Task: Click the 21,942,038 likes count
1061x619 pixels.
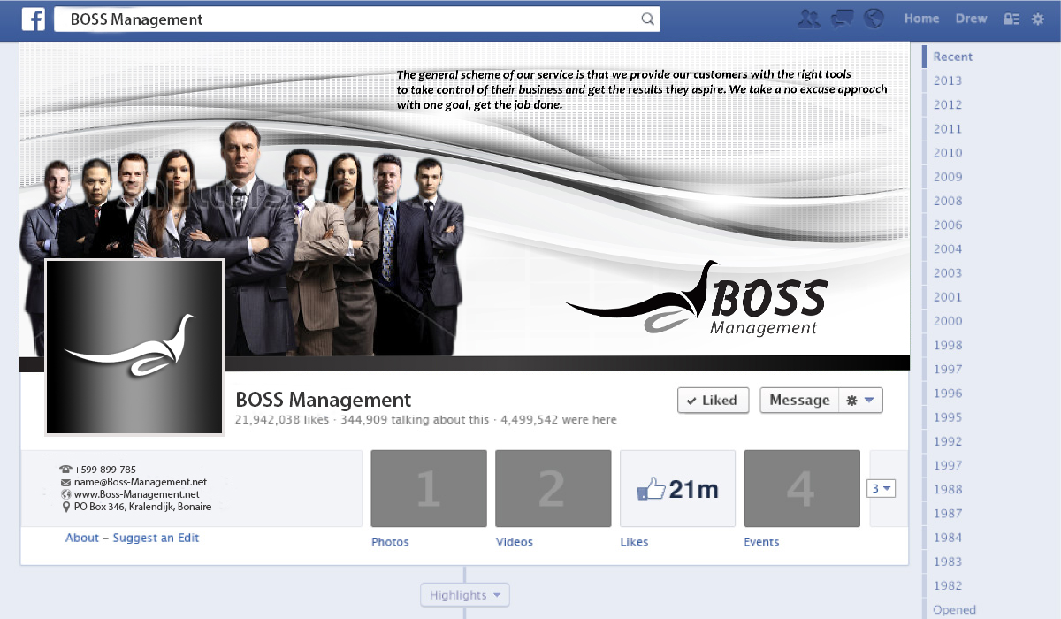Action: (x=281, y=420)
